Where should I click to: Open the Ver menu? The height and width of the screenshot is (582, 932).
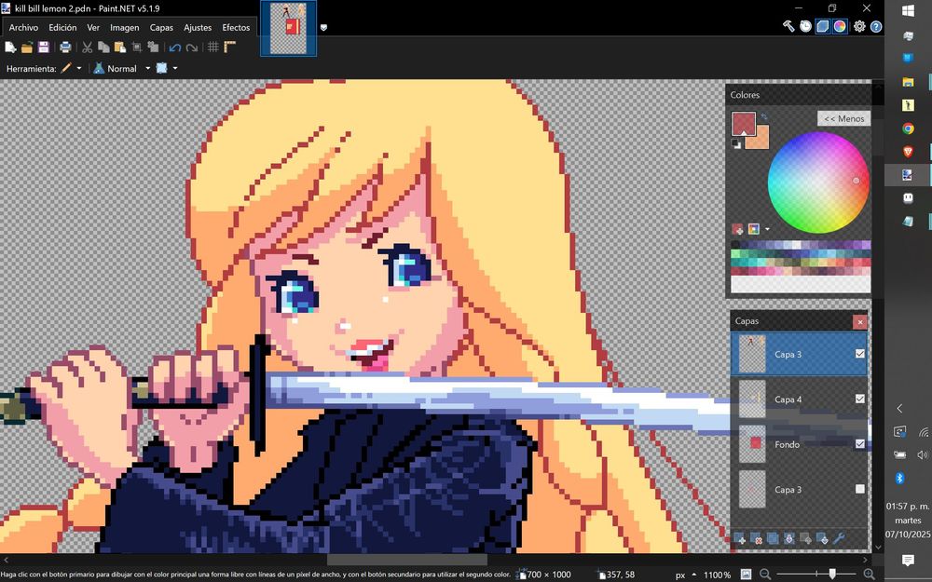coord(93,27)
